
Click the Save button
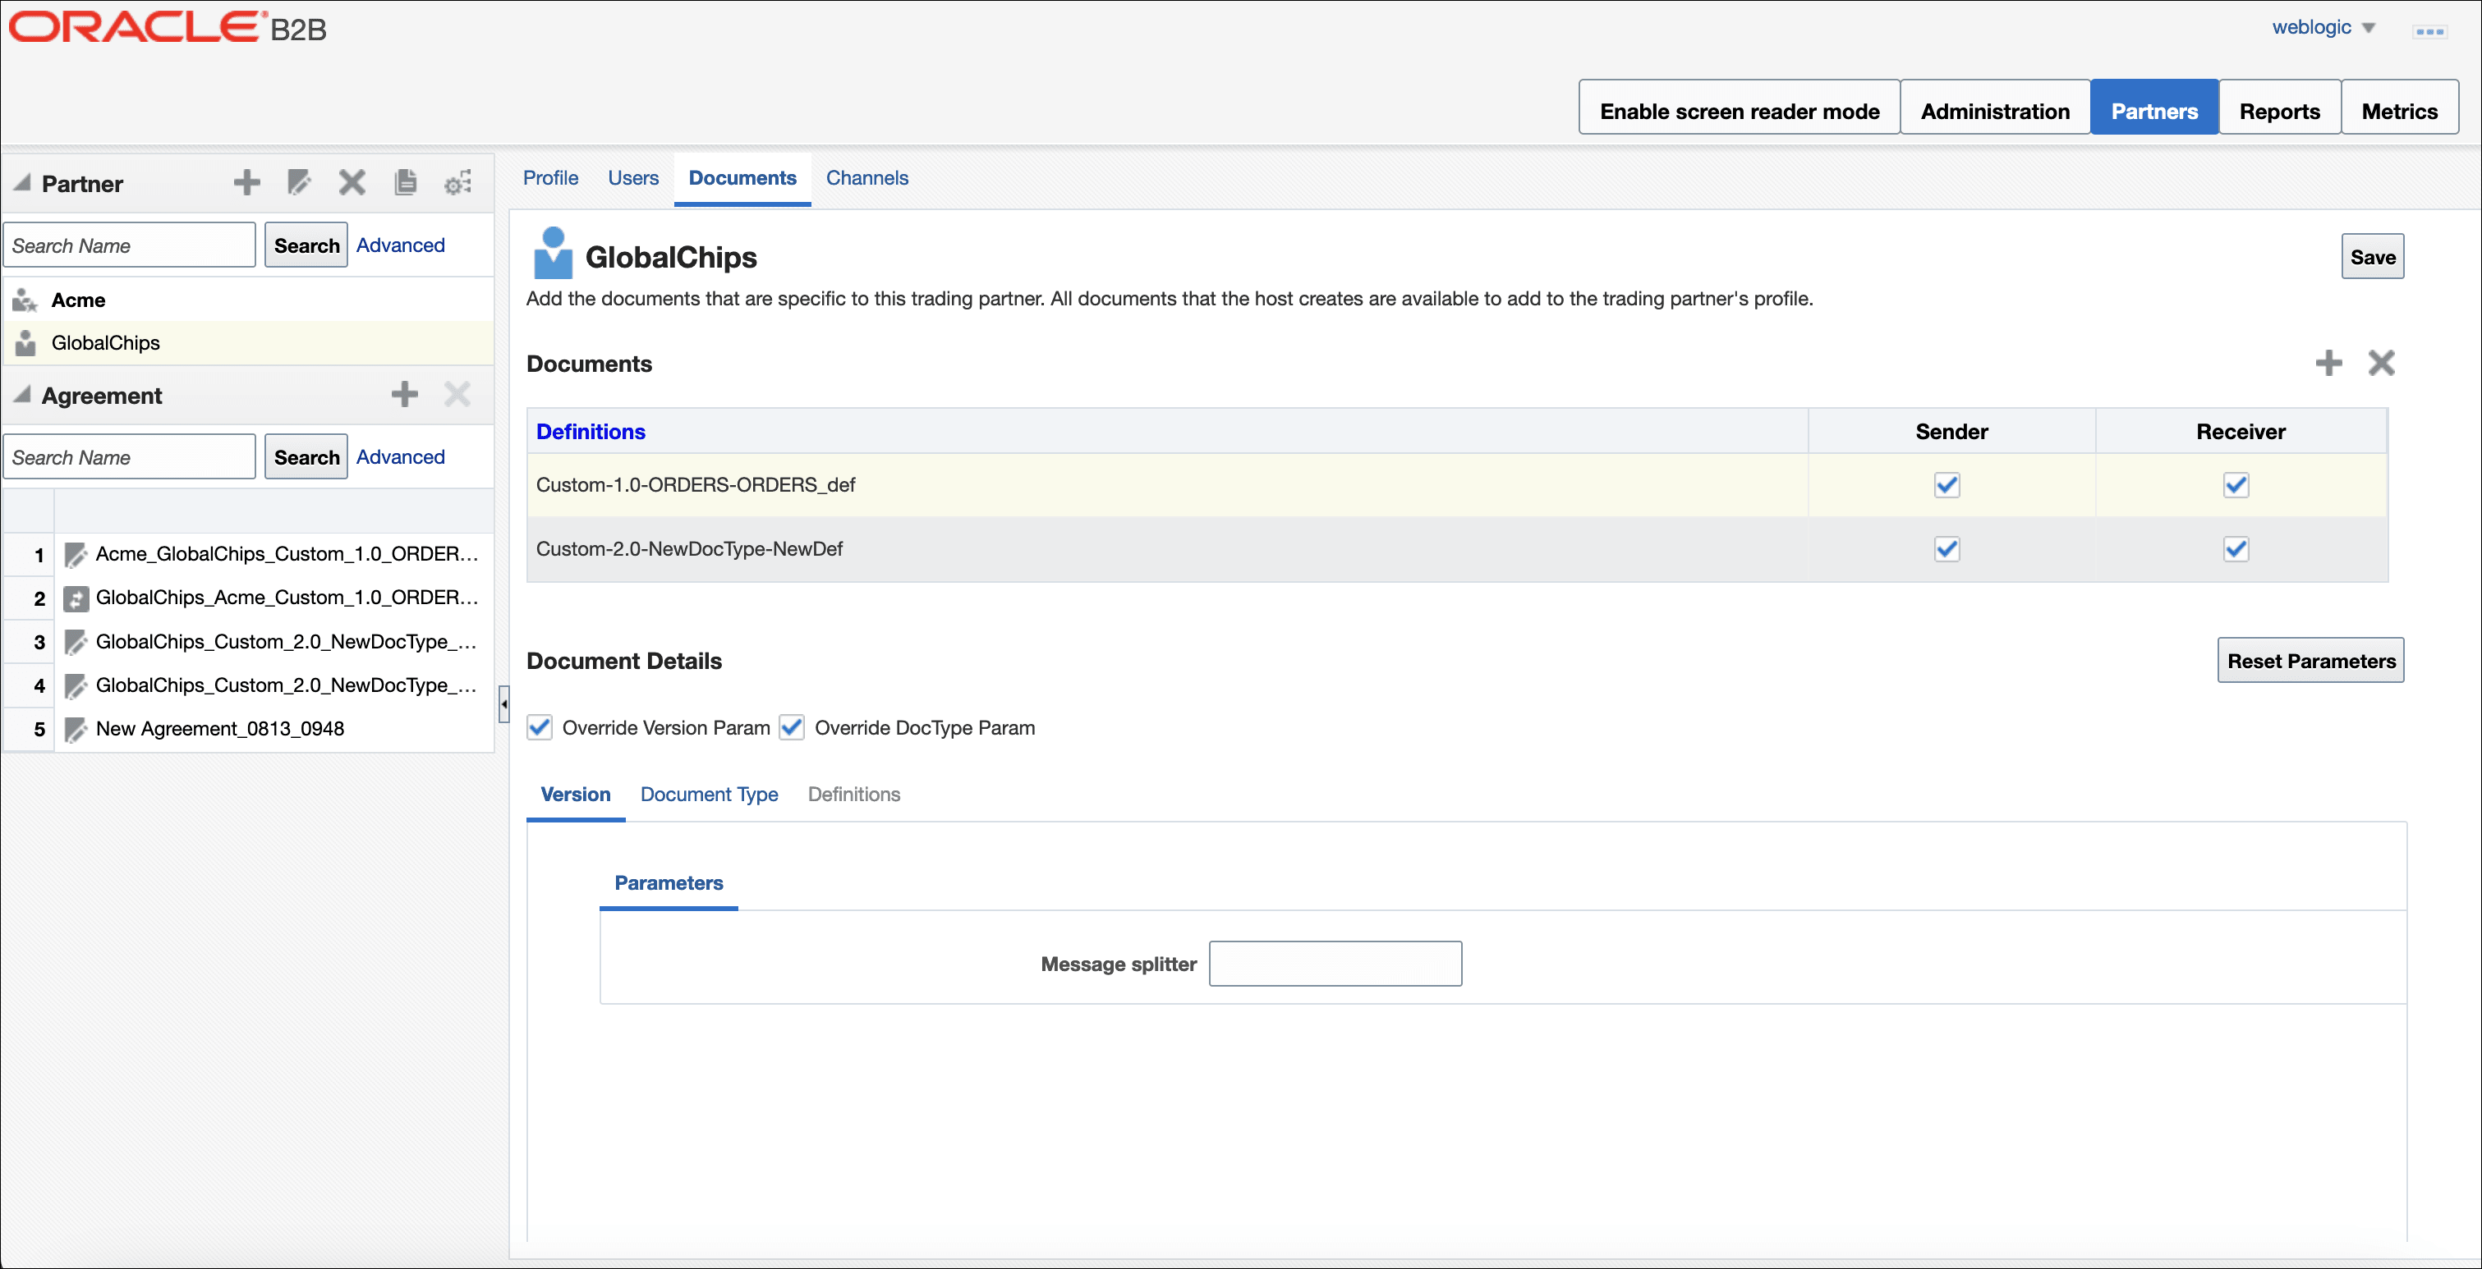[2372, 257]
